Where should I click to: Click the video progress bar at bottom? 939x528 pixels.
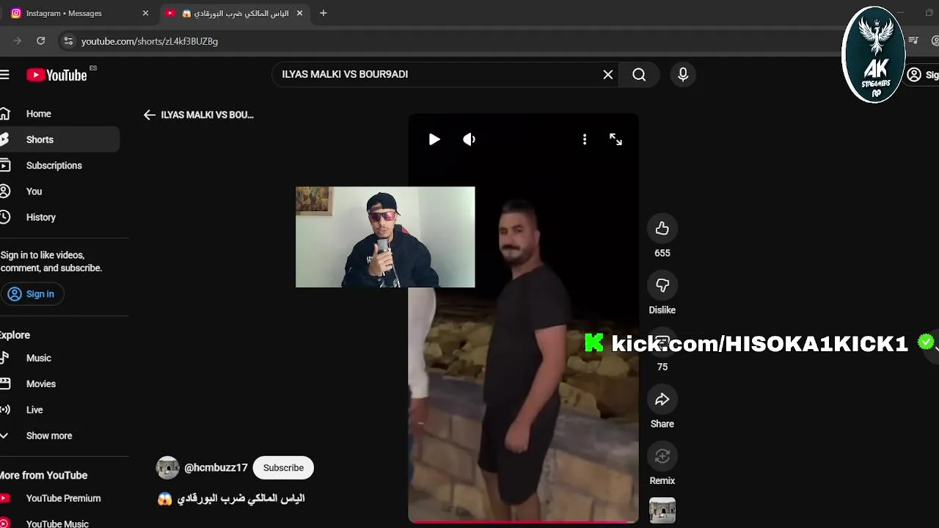point(523,522)
